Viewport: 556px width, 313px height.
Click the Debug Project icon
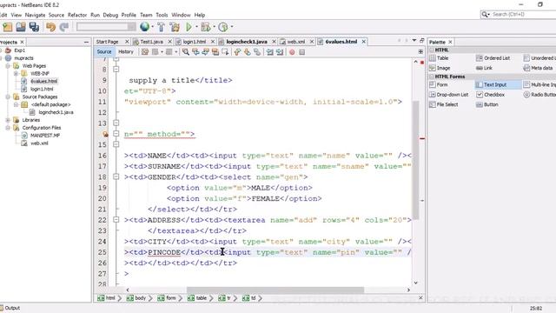click(205, 27)
